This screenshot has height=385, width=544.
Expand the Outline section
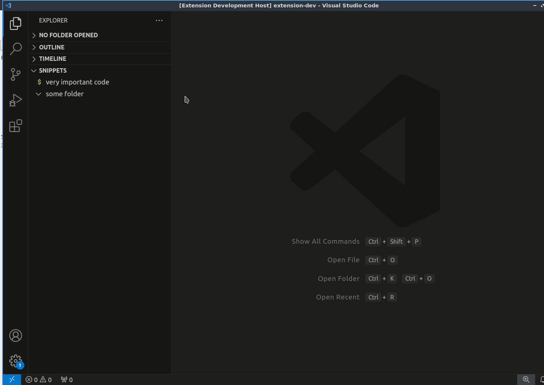52,47
